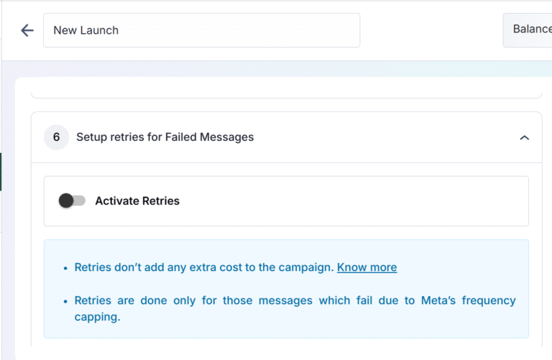The width and height of the screenshot is (552, 360).
Task: Edit the New Launch campaign name field
Action: pyautogui.click(x=201, y=30)
